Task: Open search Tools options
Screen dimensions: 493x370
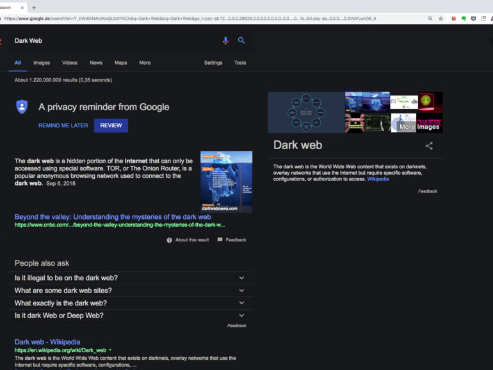Action: point(240,63)
